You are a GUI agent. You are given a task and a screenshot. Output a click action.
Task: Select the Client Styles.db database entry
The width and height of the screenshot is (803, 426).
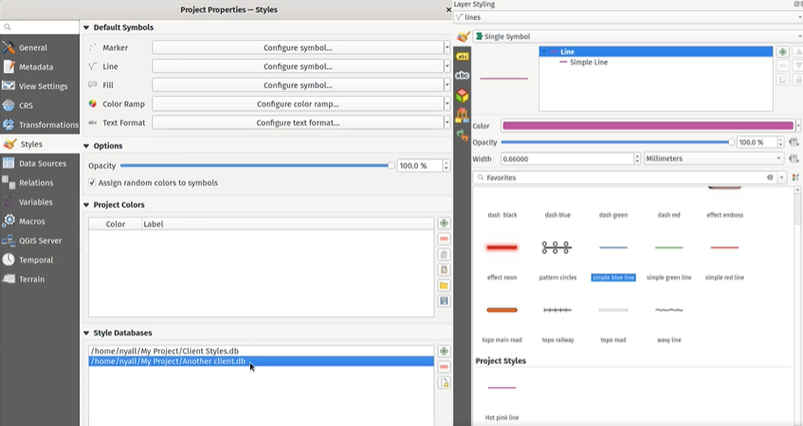[165, 351]
